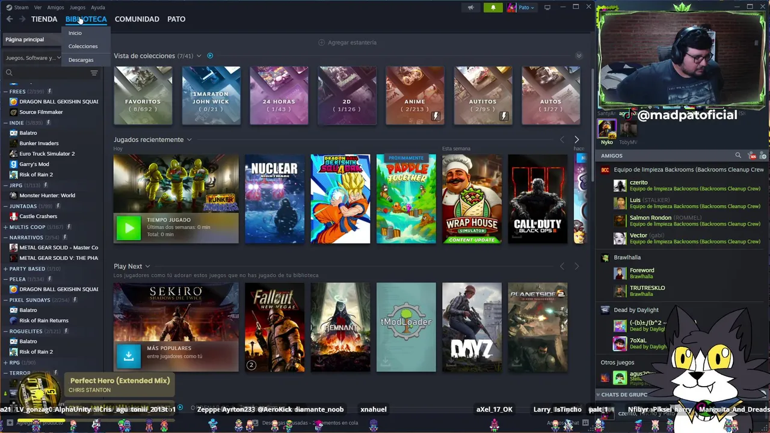Viewport: 770px width, 433px height.
Task: Open the Steam announcements megaphone icon
Action: coord(471,7)
